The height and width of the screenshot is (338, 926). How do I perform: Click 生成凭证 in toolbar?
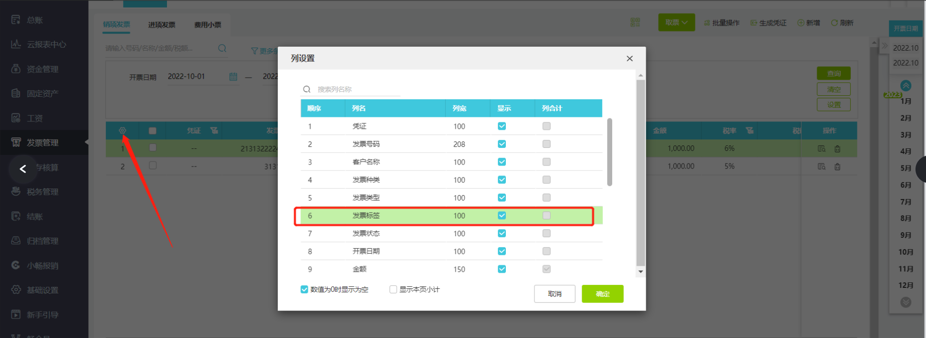pos(768,23)
